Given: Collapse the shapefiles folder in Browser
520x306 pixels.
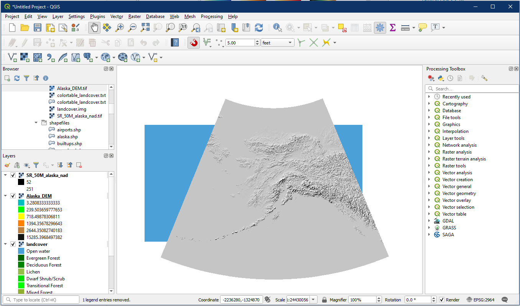Looking at the screenshot, I should point(36,123).
